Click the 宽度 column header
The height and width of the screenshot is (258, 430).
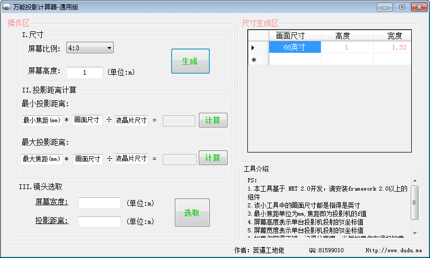[394, 36]
